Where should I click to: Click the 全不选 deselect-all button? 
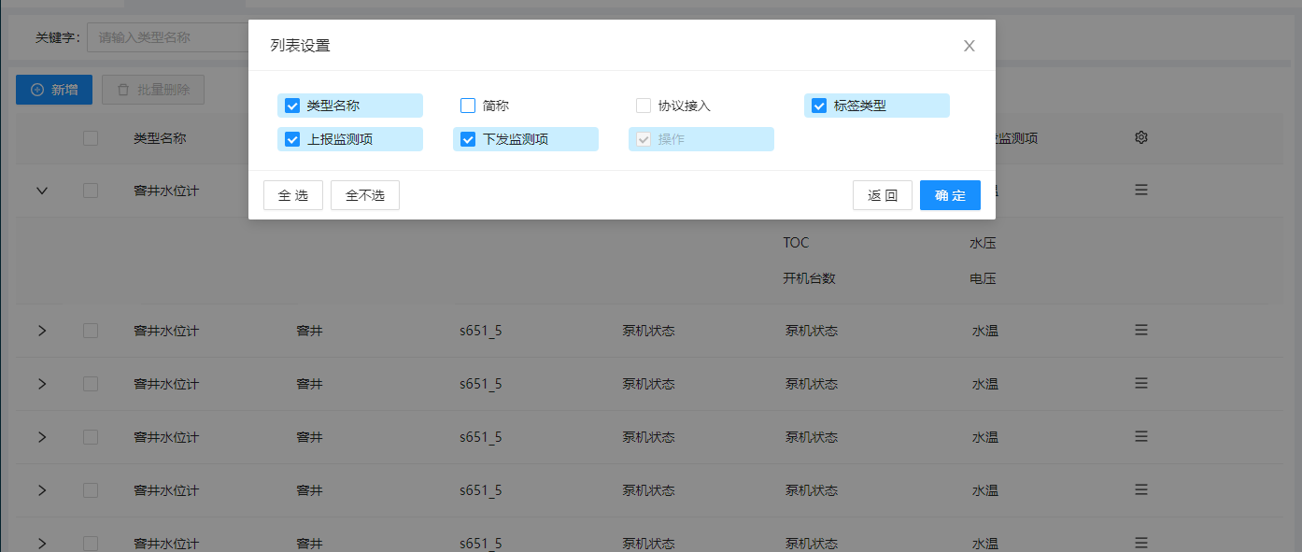364,195
